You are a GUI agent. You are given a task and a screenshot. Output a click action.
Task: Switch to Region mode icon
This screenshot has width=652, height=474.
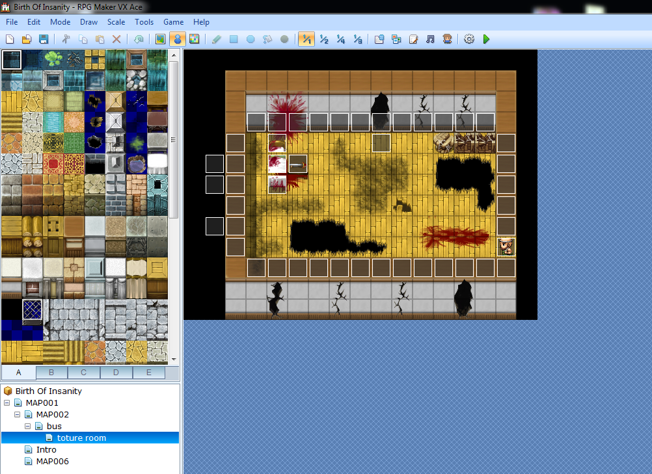194,39
